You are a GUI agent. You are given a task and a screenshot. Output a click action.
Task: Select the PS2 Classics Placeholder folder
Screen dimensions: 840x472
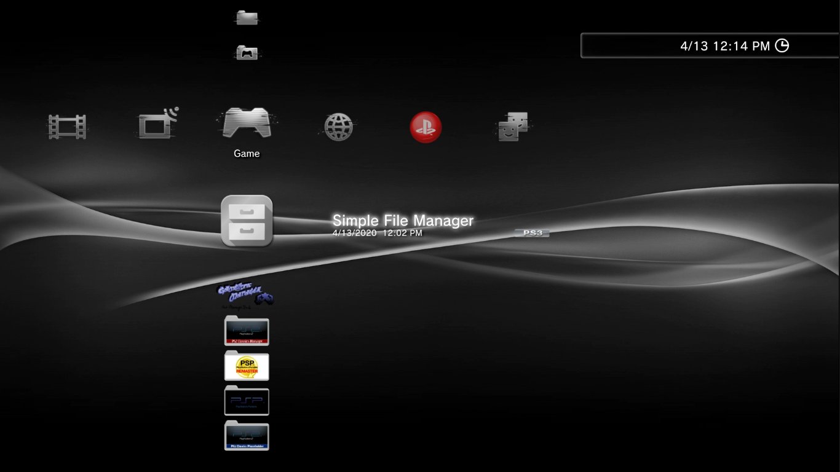(x=247, y=435)
